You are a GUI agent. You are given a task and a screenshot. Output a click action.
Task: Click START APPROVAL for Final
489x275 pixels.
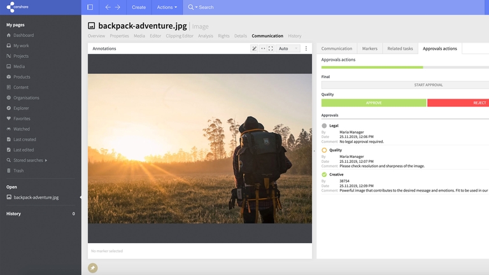coord(405,85)
